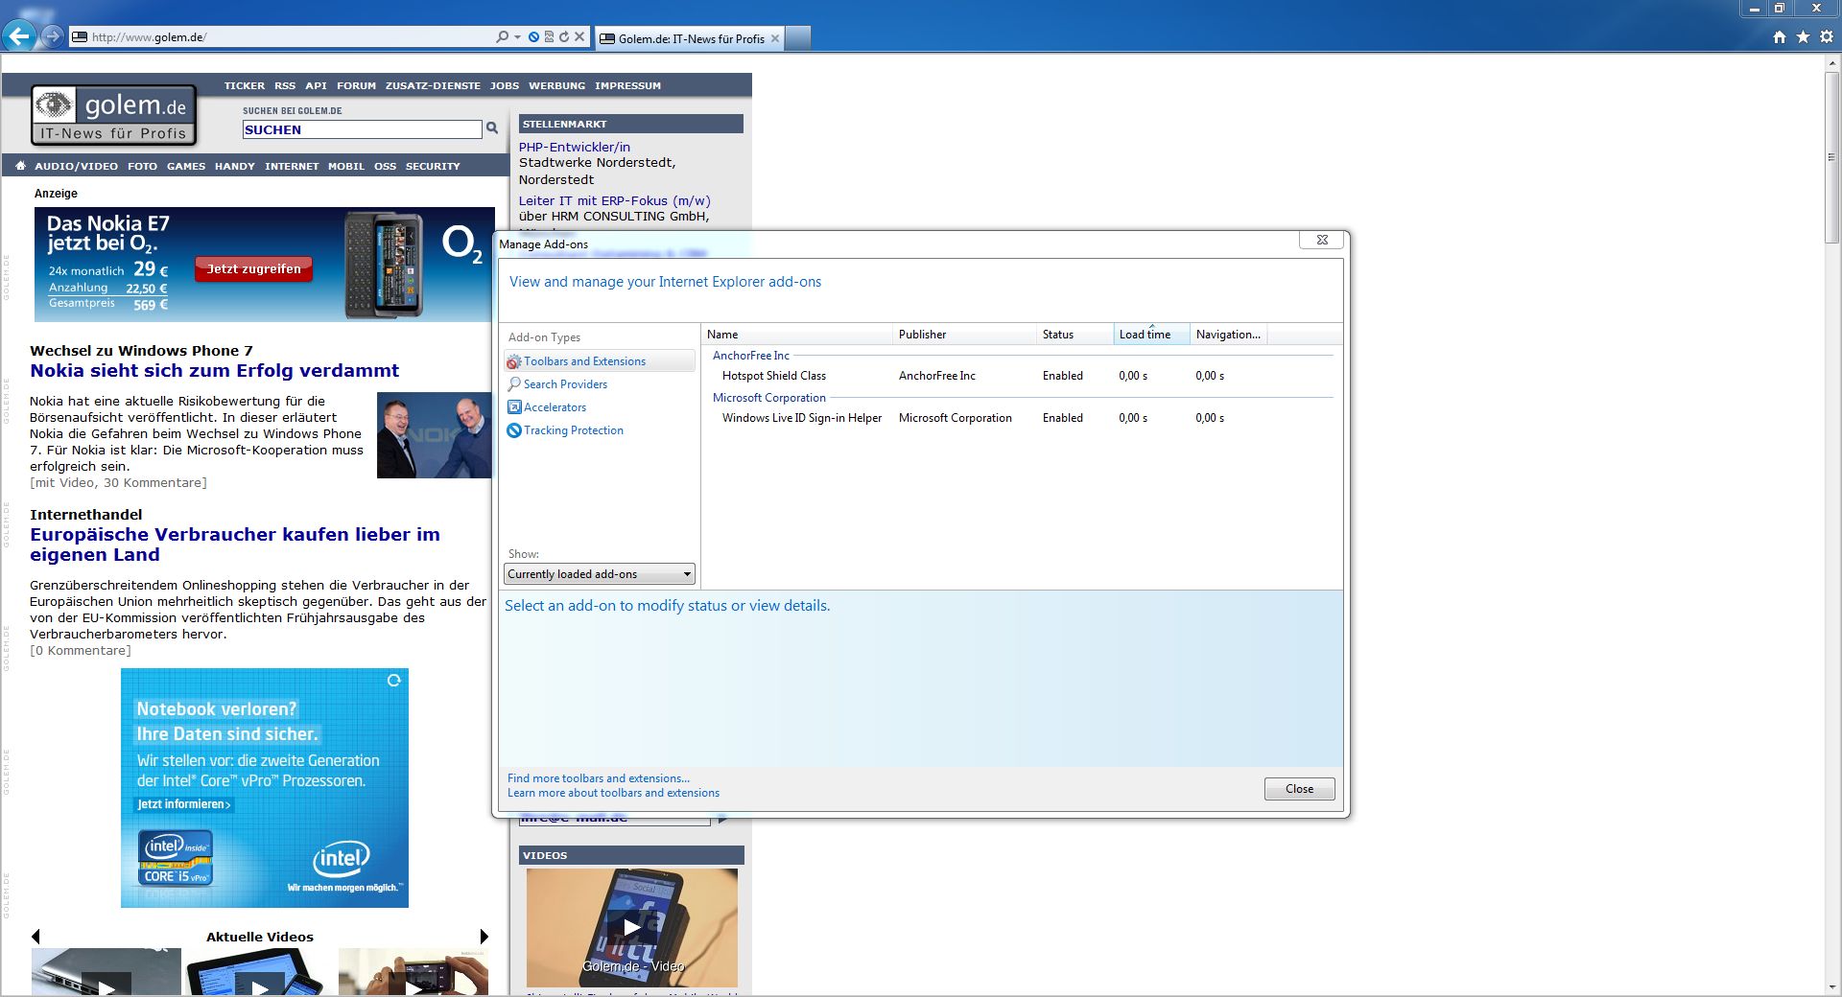
Task: Open the address bar search dropdown arrow
Action: [x=518, y=37]
